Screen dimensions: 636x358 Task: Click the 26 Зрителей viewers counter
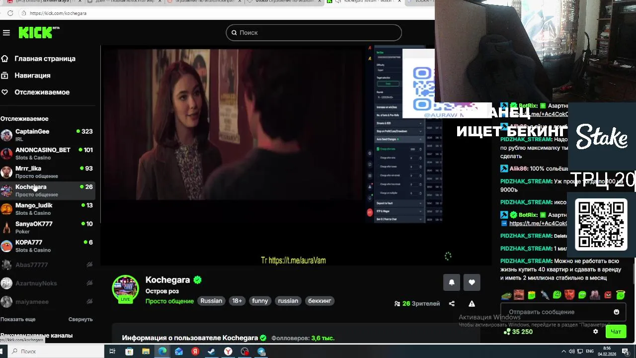click(x=417, y=304)
